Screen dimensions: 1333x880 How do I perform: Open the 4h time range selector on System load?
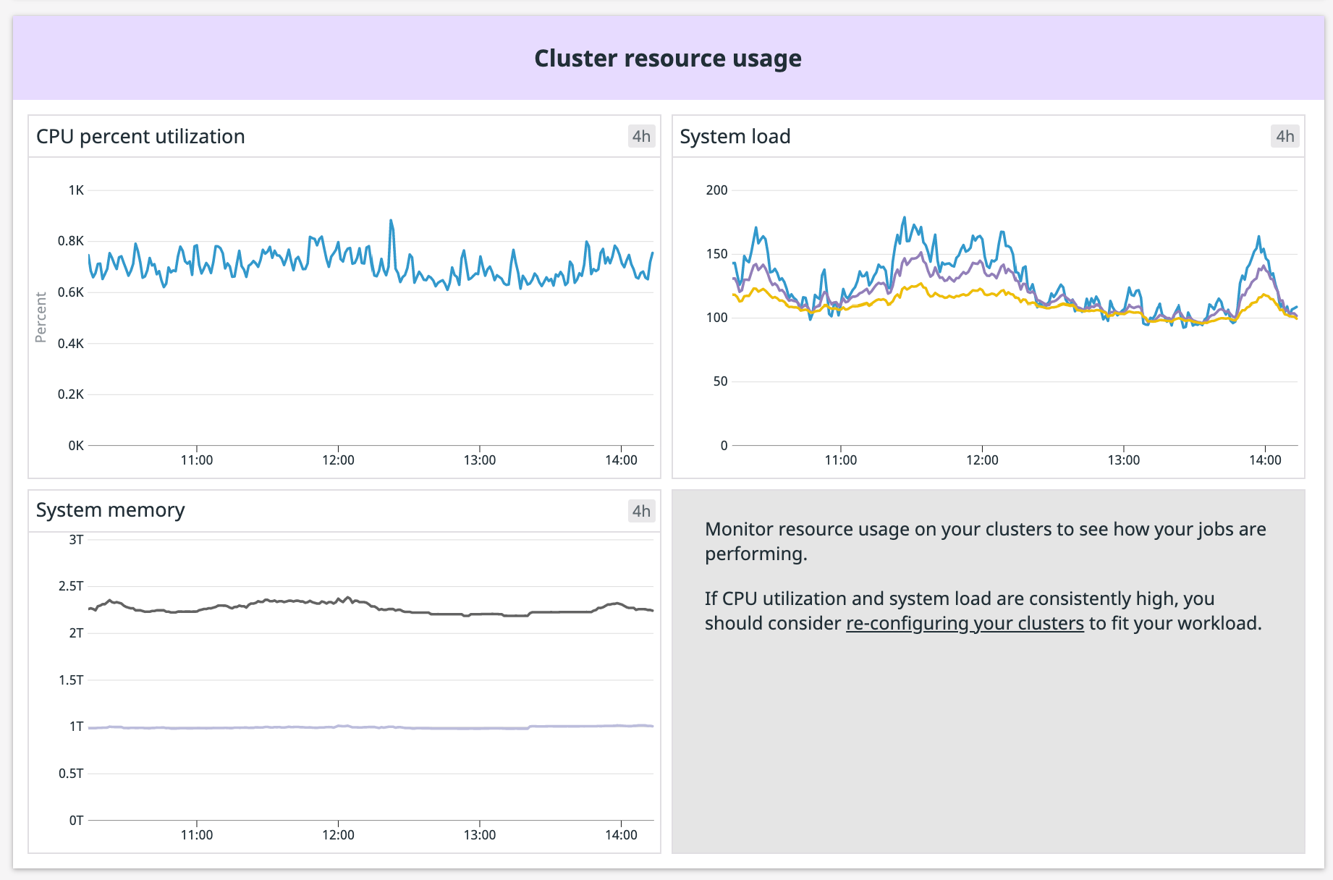pos(1284,136)
